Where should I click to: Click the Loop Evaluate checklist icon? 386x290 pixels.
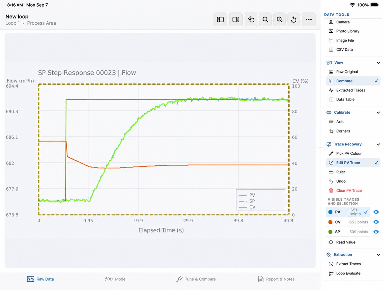click(x=331, y=273)
